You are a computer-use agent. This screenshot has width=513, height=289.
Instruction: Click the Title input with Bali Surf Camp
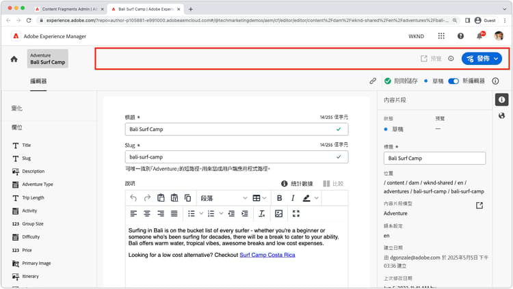tap(236, 129)
